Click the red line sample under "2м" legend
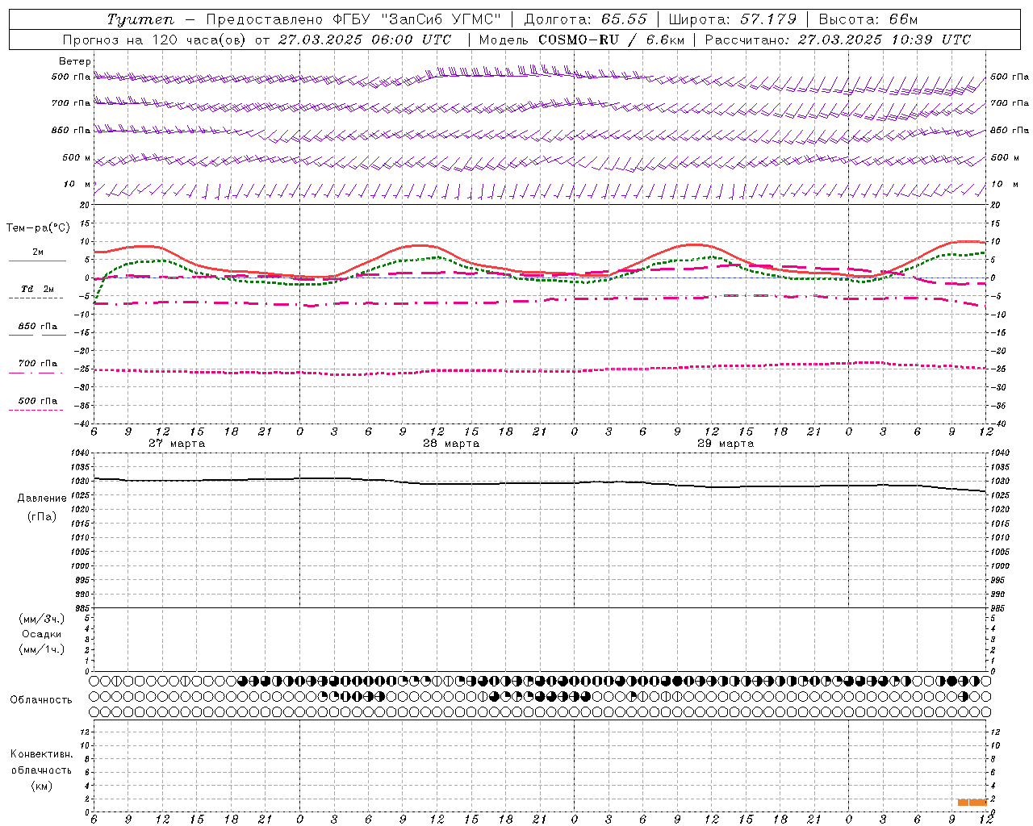The image size is (1033, 826). coord(37,261)
